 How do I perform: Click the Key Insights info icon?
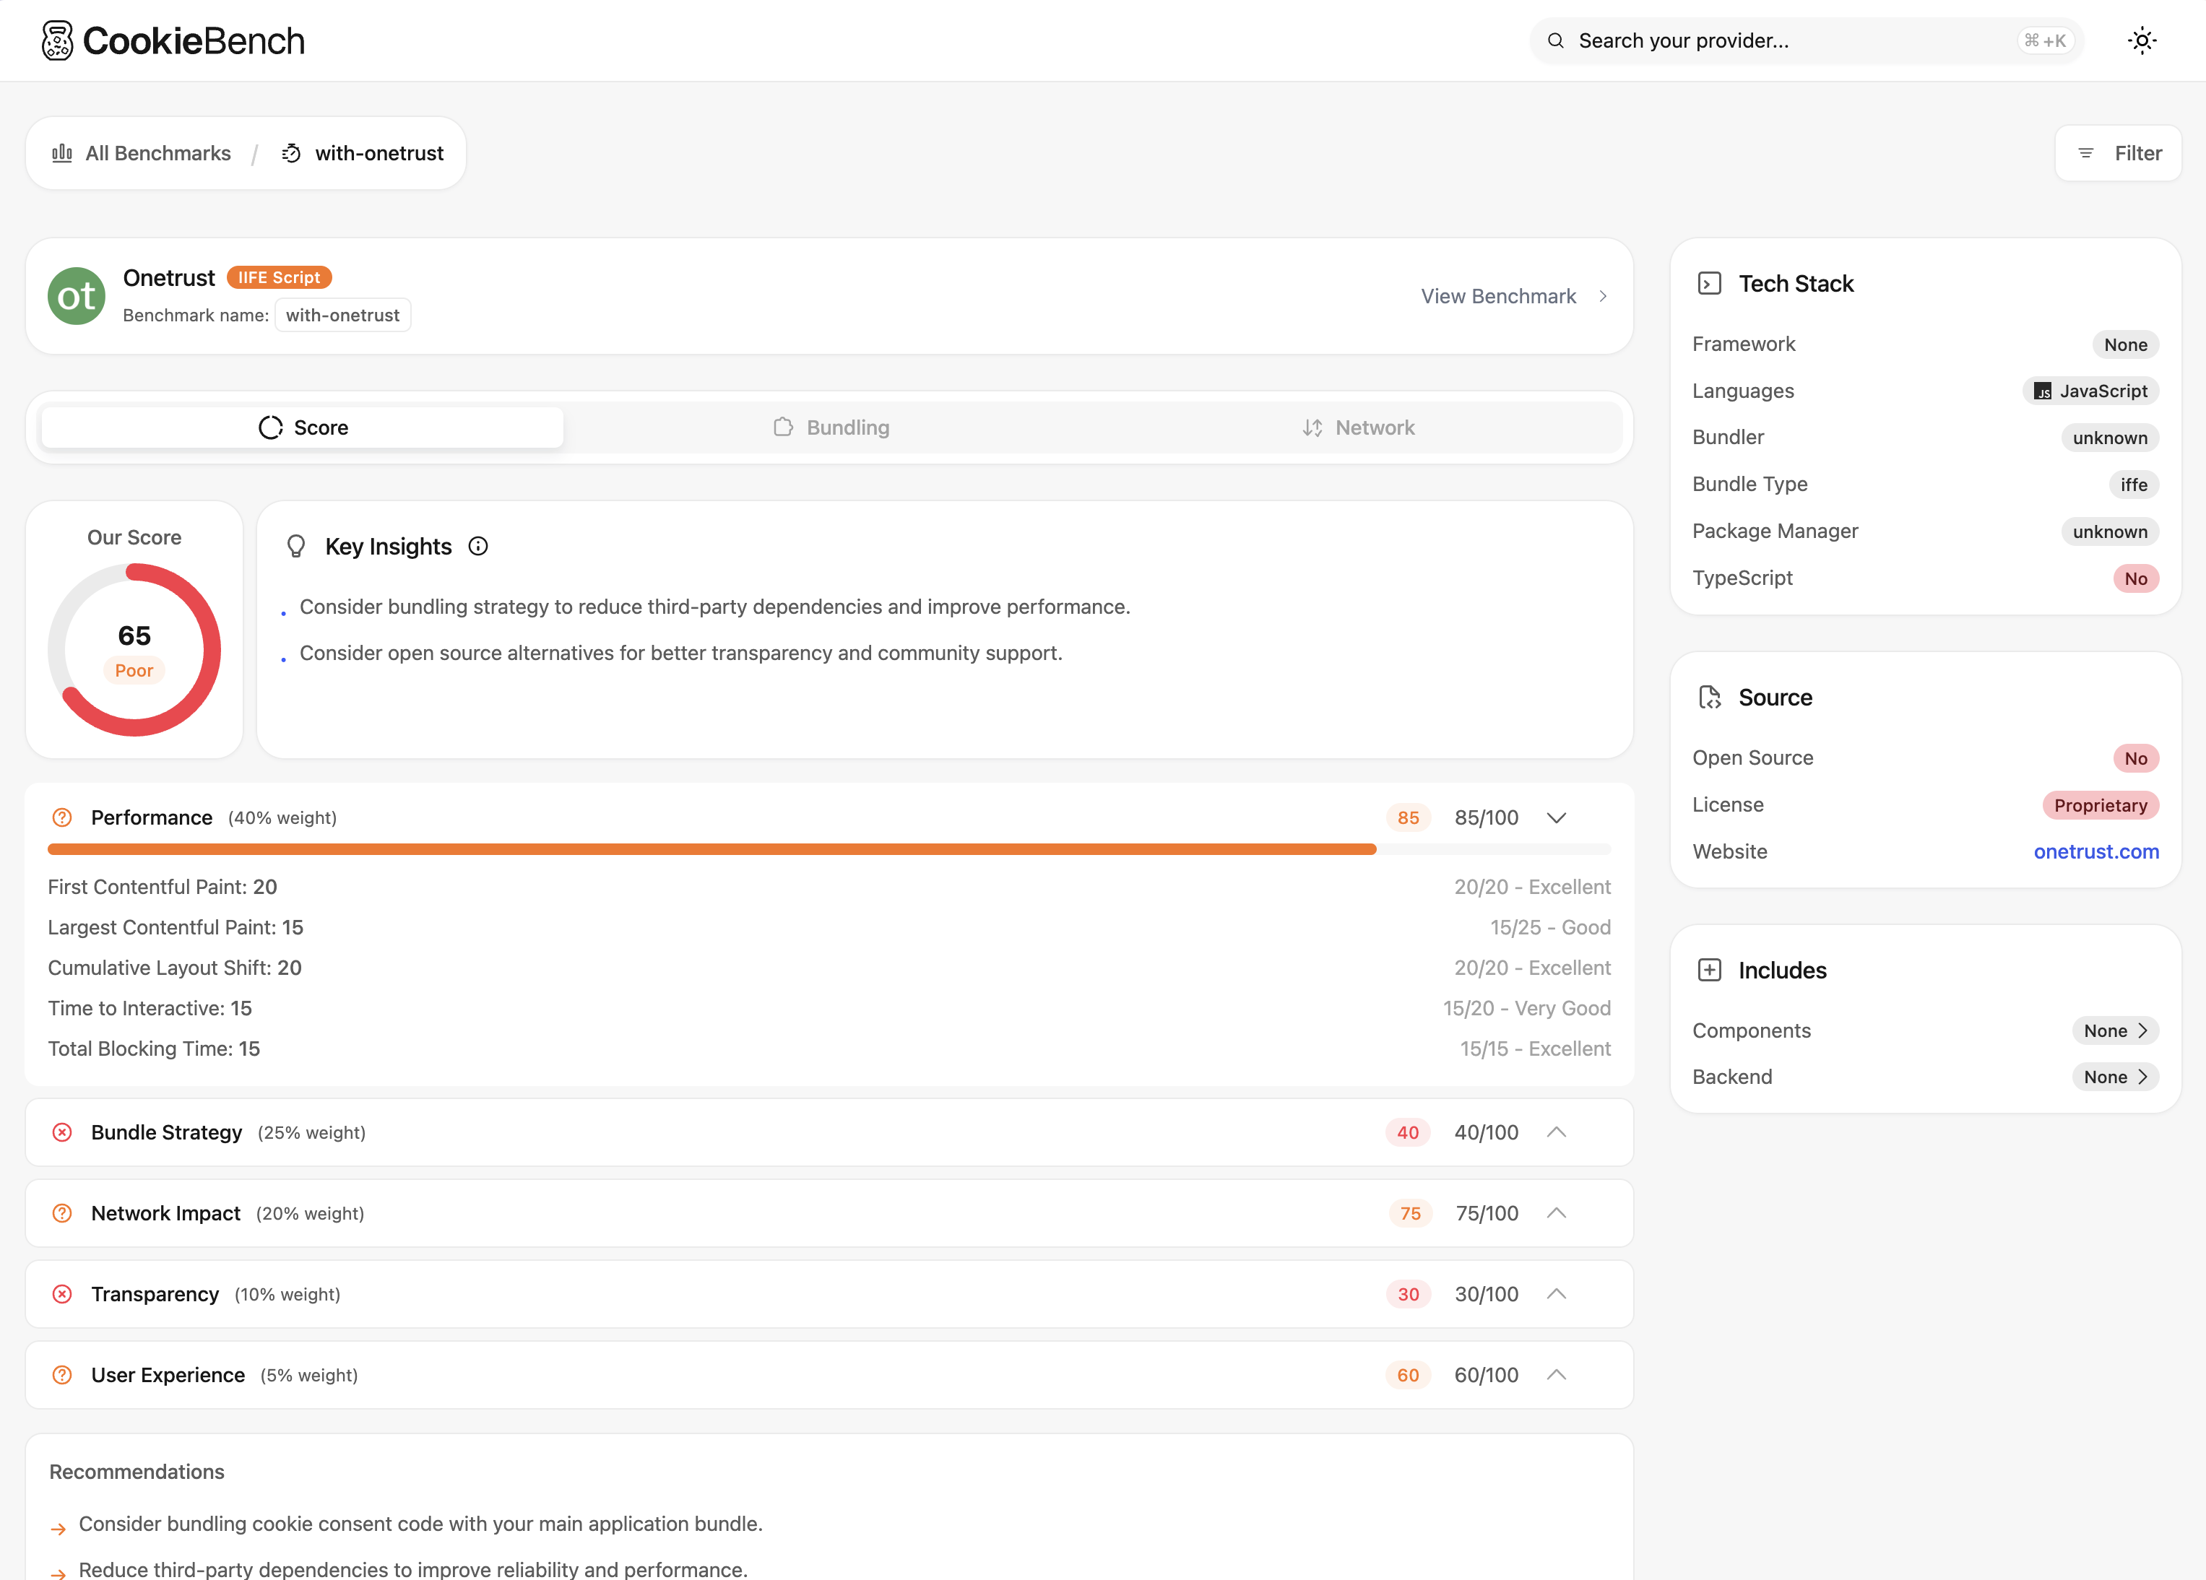point(477,545)
